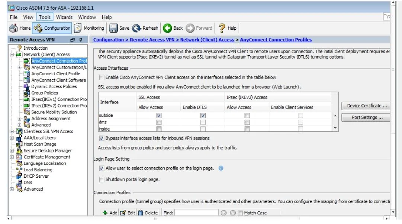This screenshot has height=224, width=402.
Task: Select the AnyConnect Client Software icon
Action: click(27, 80)
